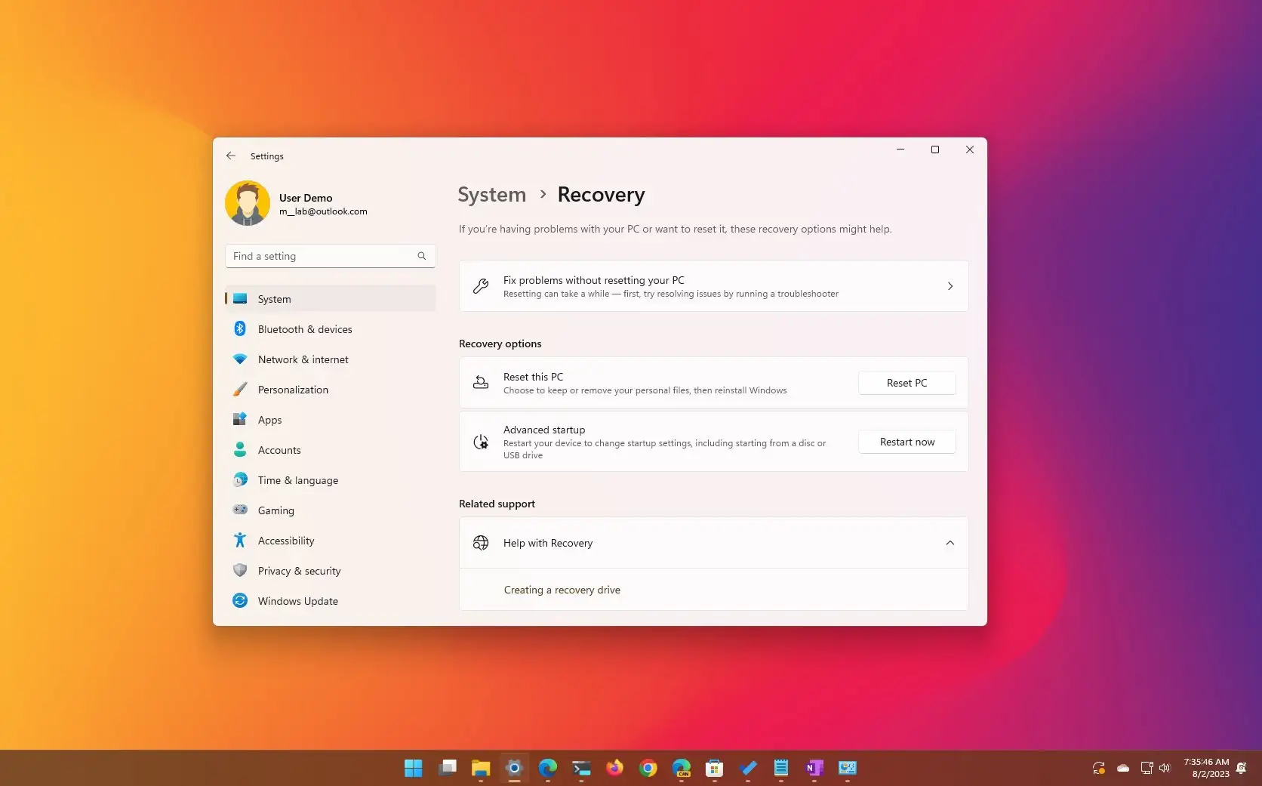The width and height of the screenshot is (1262, 786).
Task: Click the Privacy & security shield icon
Action: tap(240, 571)
